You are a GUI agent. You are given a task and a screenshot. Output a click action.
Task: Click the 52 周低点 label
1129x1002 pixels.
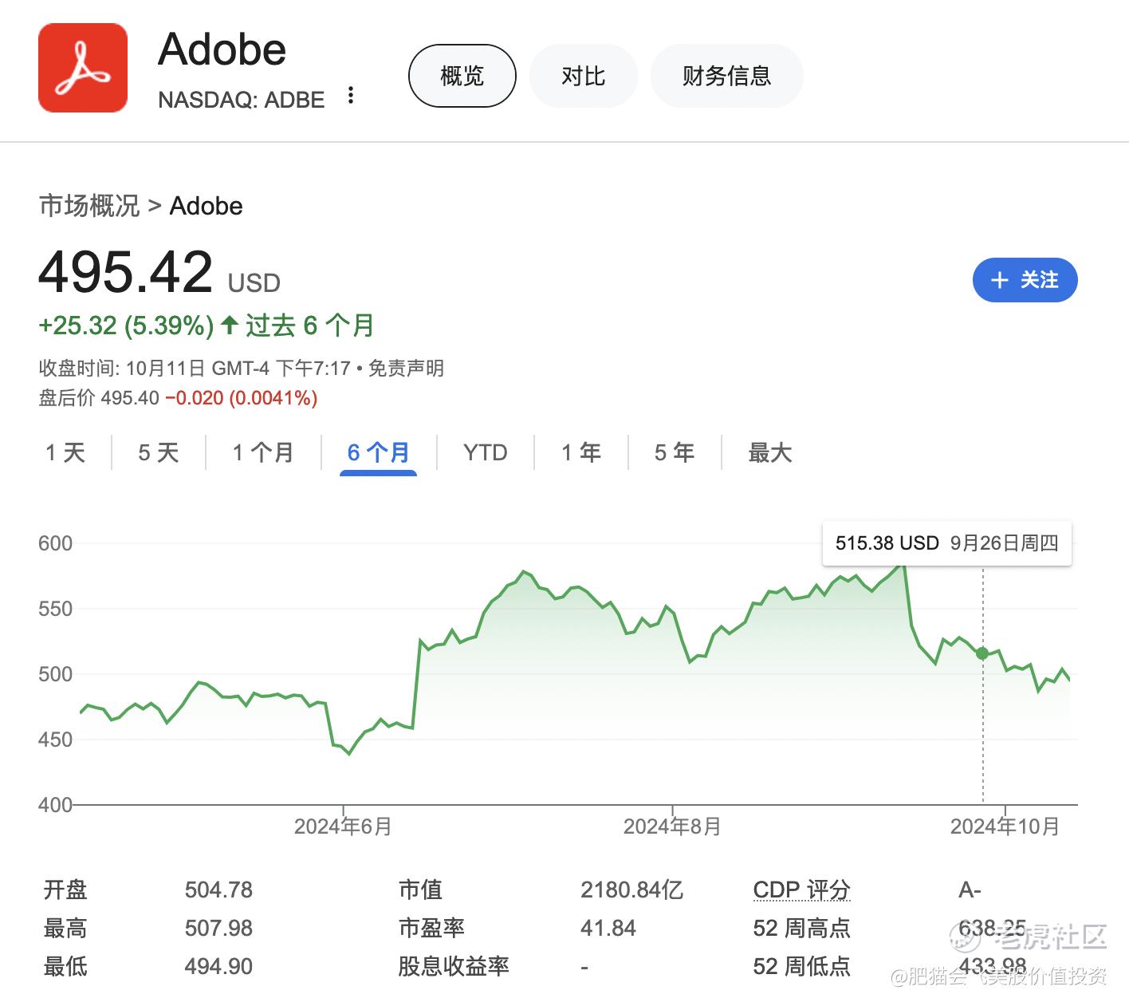(x=802, y=966)
